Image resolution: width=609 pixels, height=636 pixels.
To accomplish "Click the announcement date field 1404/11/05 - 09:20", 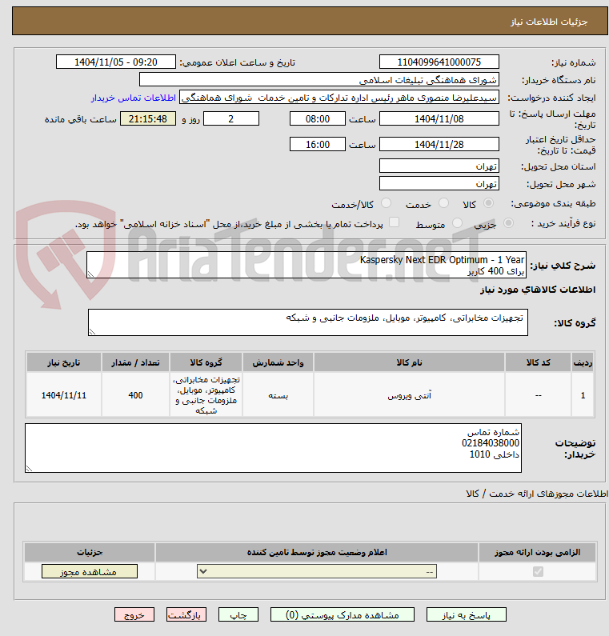I will click(x=115, y=62).
